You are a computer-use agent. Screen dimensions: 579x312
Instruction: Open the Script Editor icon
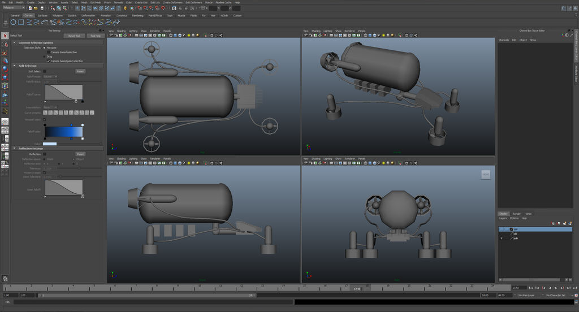(576, 302)
